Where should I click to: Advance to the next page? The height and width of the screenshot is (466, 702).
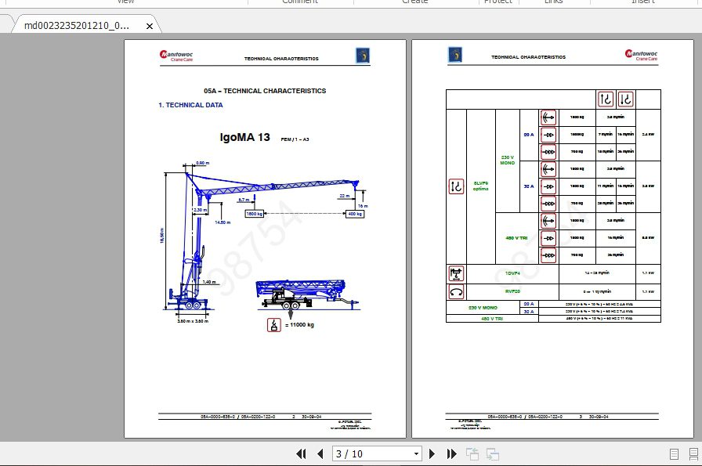pos(432,453)
